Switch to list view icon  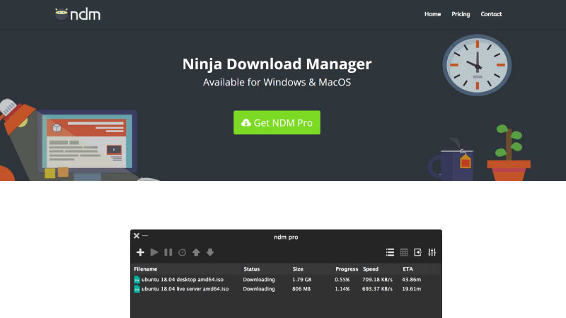pos(390,252)
